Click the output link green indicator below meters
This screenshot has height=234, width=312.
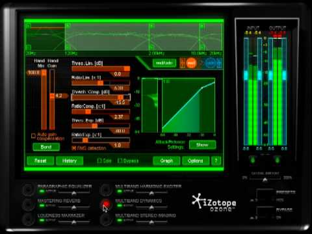[277, 160]
